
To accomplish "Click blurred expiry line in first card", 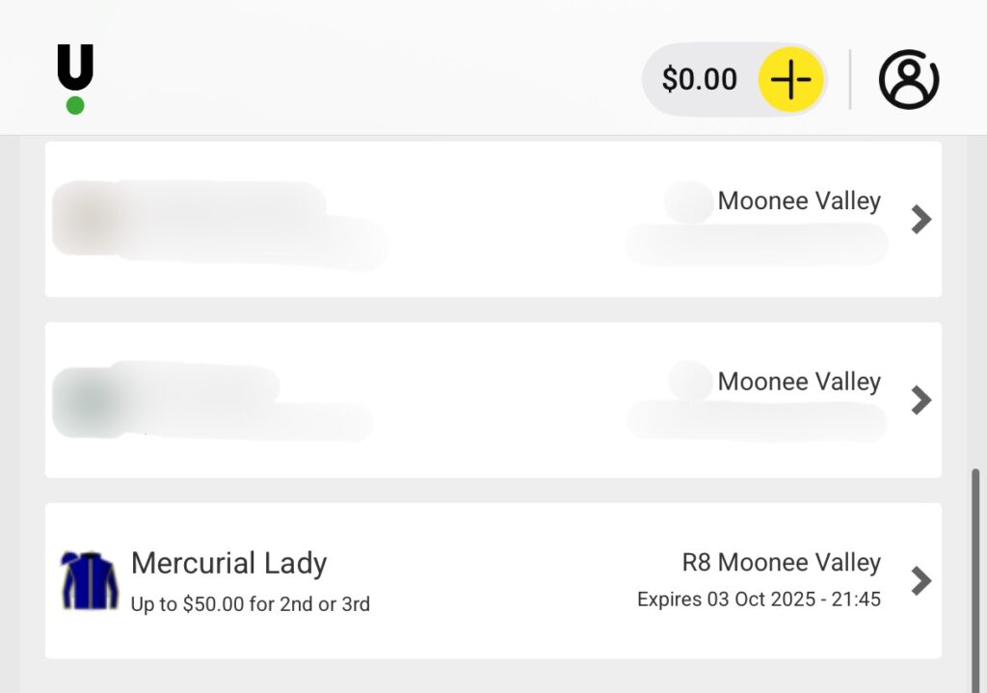I will pyautogui.click(x=757, y=244).
